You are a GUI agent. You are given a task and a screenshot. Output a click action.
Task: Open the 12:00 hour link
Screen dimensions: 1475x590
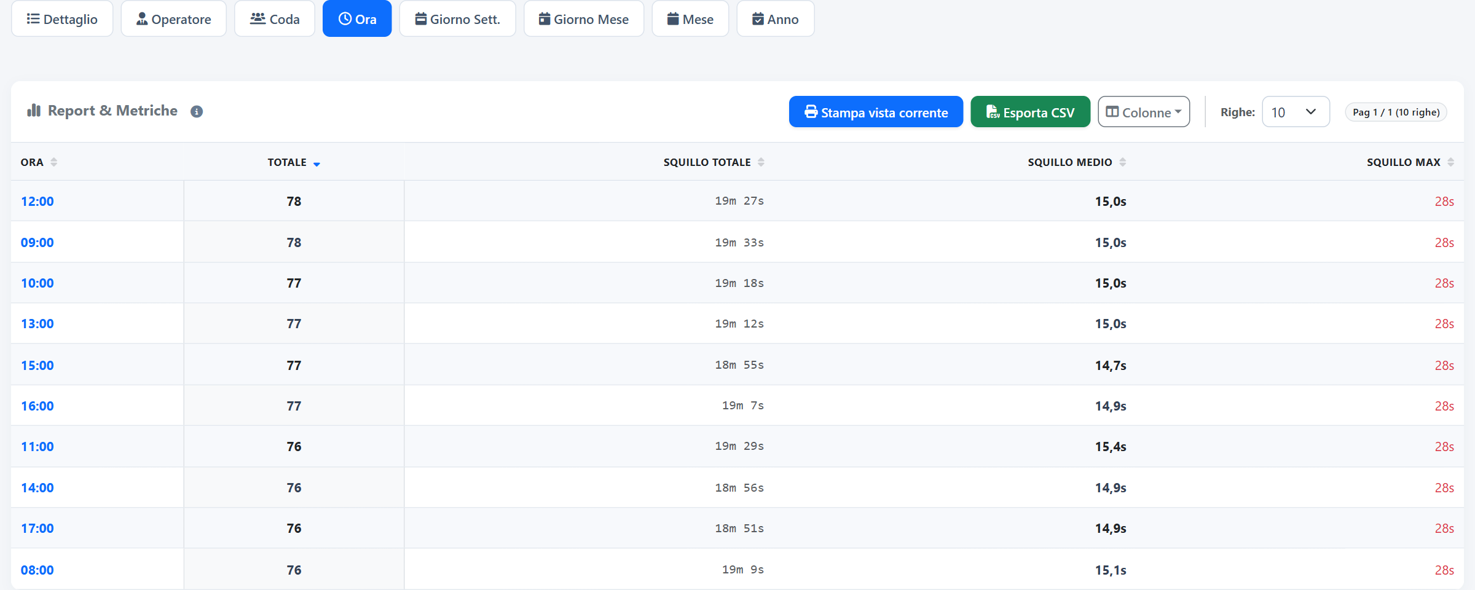point(37,202)
